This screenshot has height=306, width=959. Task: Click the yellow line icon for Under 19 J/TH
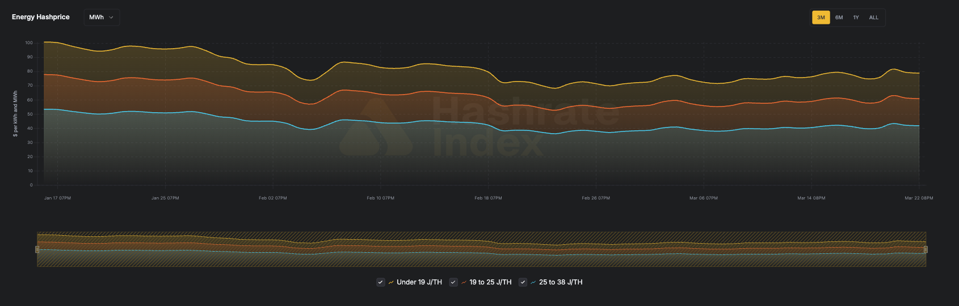391,282
